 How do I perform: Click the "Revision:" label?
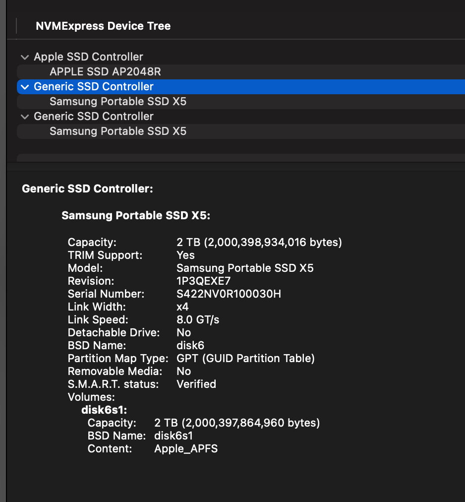[91, 281]
